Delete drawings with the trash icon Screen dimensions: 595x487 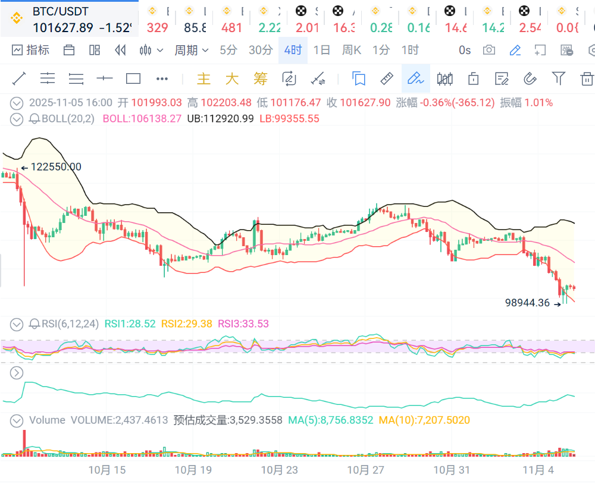click(587, 78)
